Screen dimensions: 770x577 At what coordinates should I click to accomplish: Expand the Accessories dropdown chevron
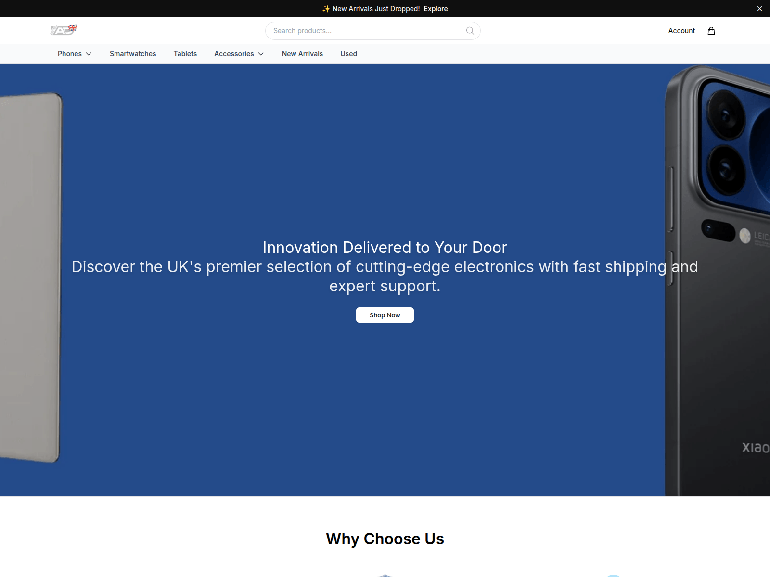261,54
